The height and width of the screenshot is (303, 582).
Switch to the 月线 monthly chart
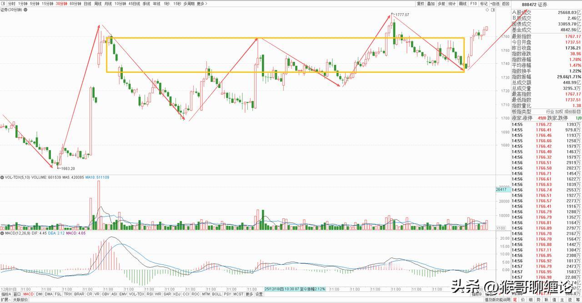tap(108, 3)
